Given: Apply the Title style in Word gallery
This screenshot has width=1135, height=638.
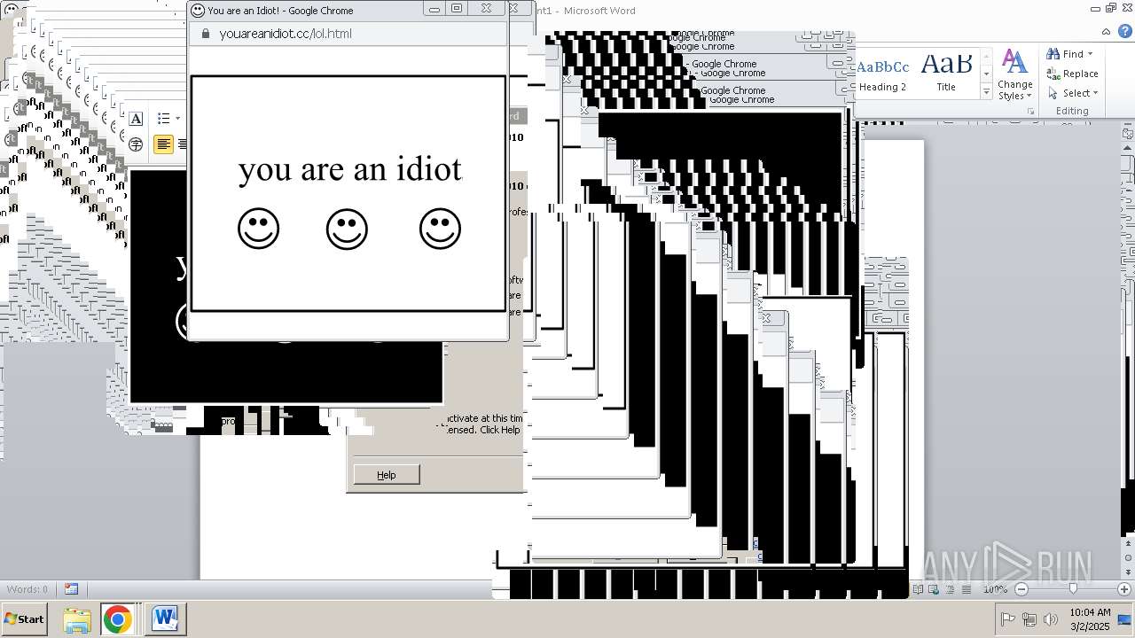Looking at the screenshot, I should [946, 74].
